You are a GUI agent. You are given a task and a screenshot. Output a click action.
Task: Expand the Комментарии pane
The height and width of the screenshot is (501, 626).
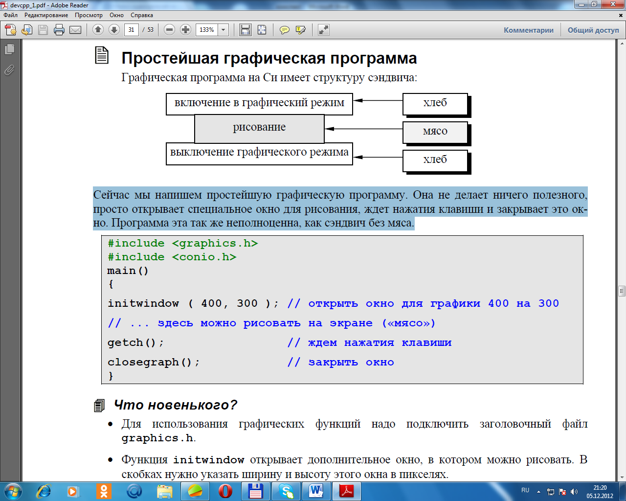tap(529, 30)
